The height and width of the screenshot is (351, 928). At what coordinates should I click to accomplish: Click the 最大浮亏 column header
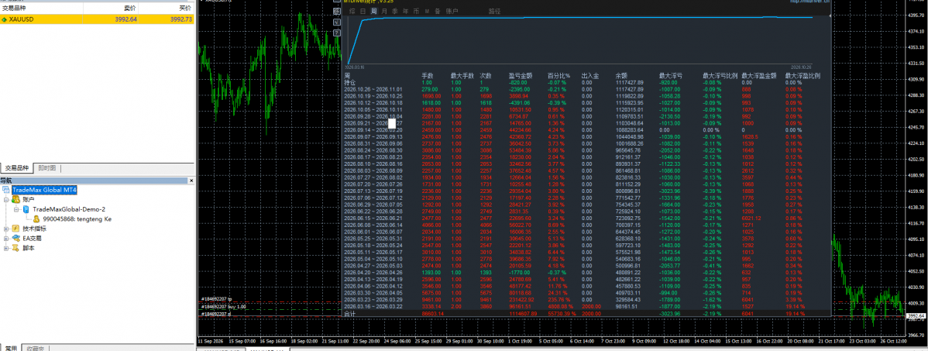coord(671,76)
